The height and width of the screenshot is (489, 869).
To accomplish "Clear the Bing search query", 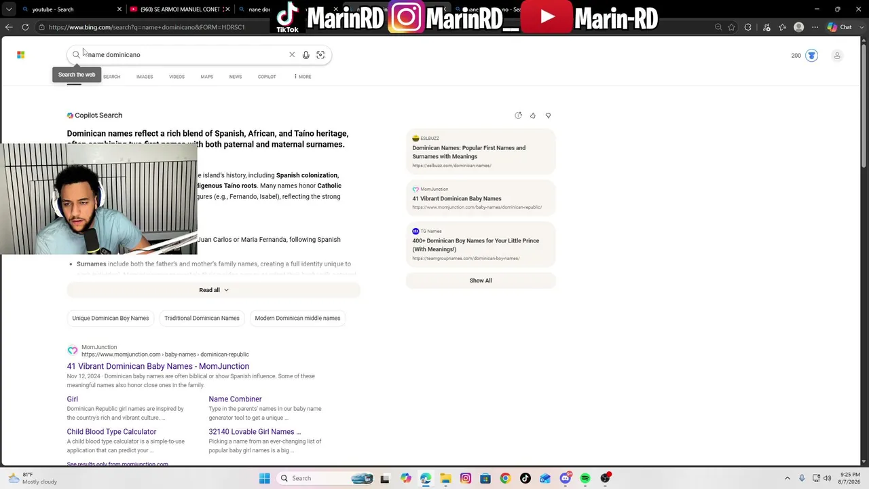I will point(292,55).
